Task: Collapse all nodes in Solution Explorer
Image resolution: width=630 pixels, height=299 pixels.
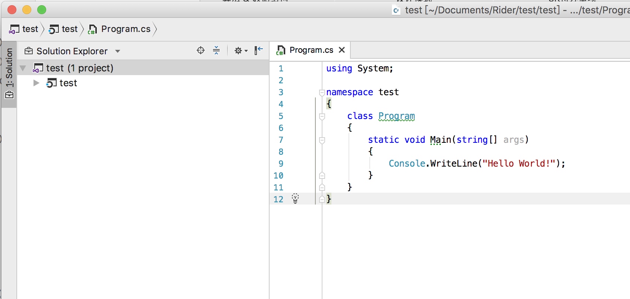Action: [216, 50]
